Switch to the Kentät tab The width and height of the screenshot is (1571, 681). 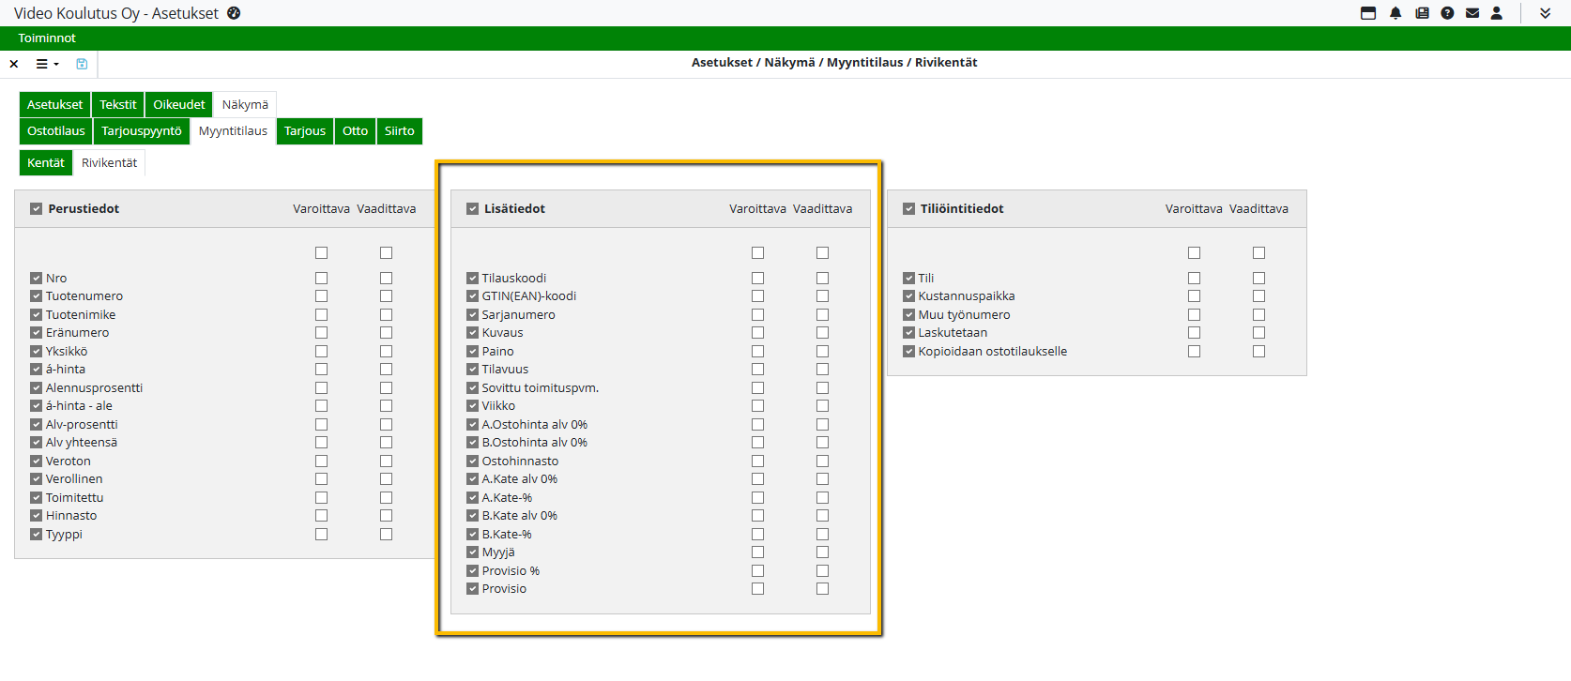45,163
